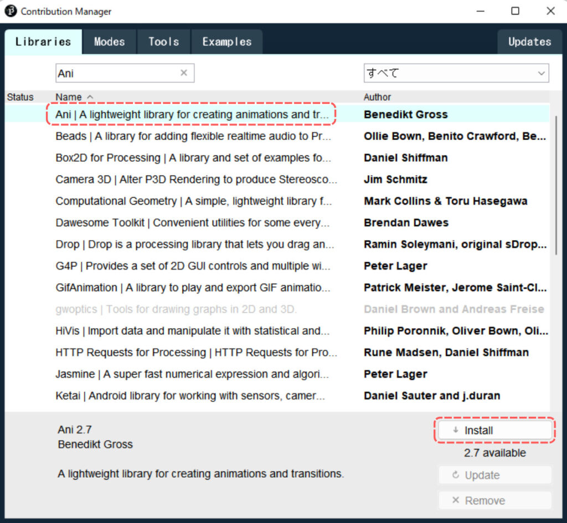
Task: Open the Updates tab
Action: pyautogui.click(x=530, y=42)
